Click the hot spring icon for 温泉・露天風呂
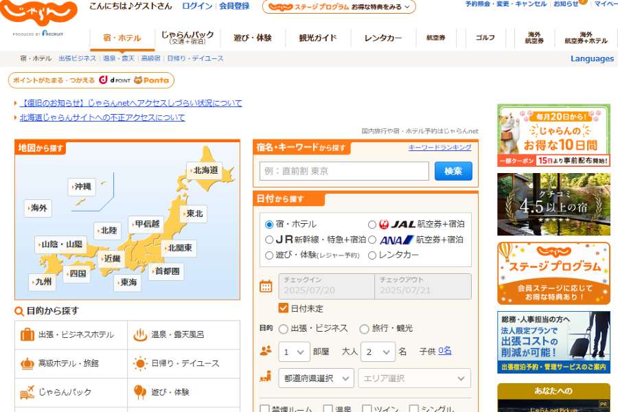This screenshot has height=412, width=618. pyautogui.click(x=140, y=334)
